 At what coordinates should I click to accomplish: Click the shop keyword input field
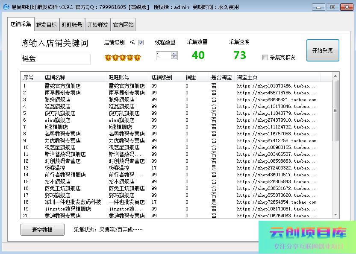coord(55,59)
